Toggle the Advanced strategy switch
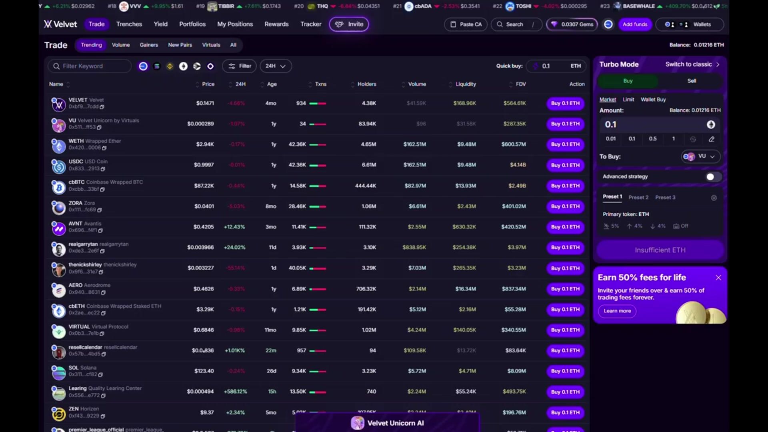The height and width of the screenshot is (432, 768). (x=713, y=177)
